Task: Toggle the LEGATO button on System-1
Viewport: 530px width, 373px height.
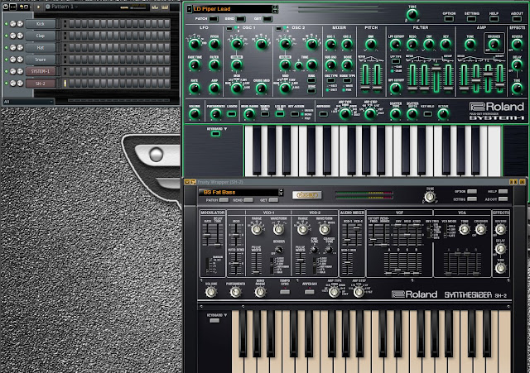Action: [x=232, y=114]
